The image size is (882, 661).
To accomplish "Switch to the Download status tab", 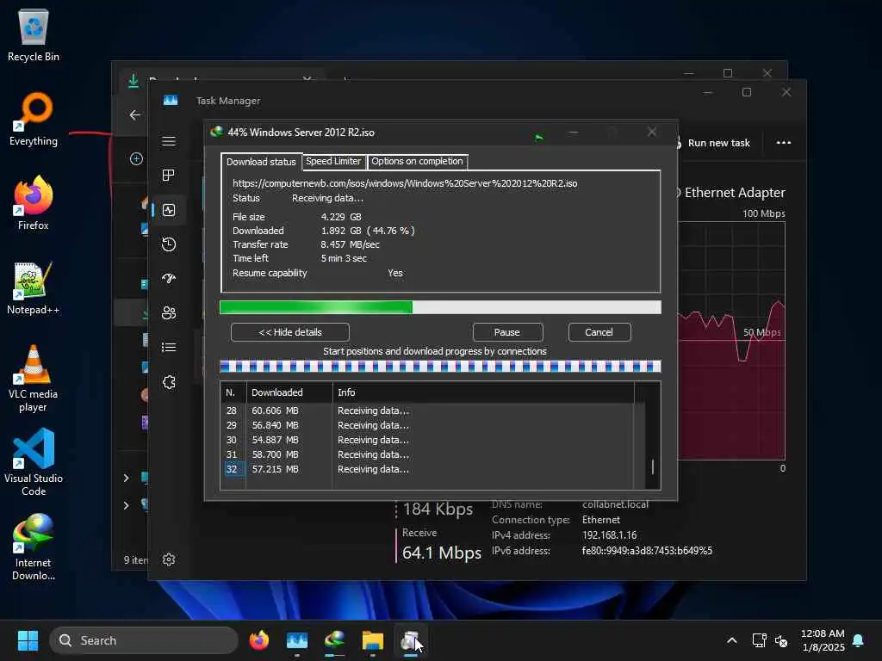I will (x=260, y=162).
